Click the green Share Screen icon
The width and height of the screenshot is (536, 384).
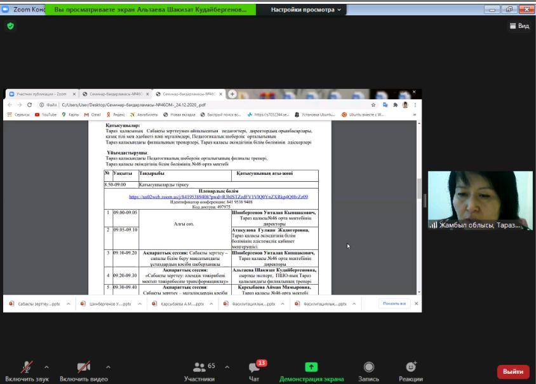tap(311, 367)
